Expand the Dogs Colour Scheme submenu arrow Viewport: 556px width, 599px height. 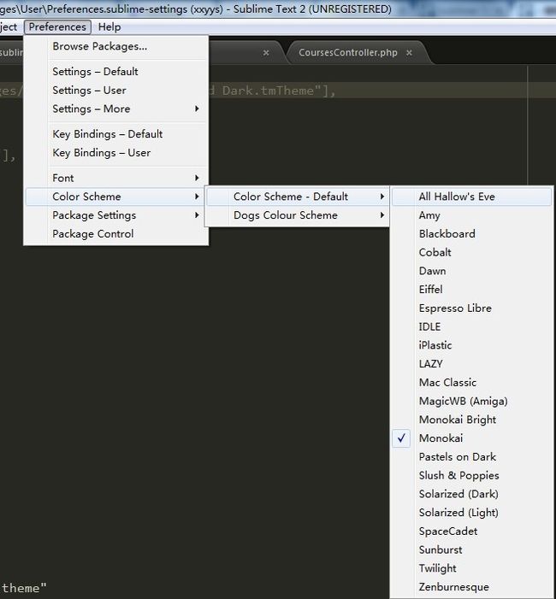click(382, 215)
